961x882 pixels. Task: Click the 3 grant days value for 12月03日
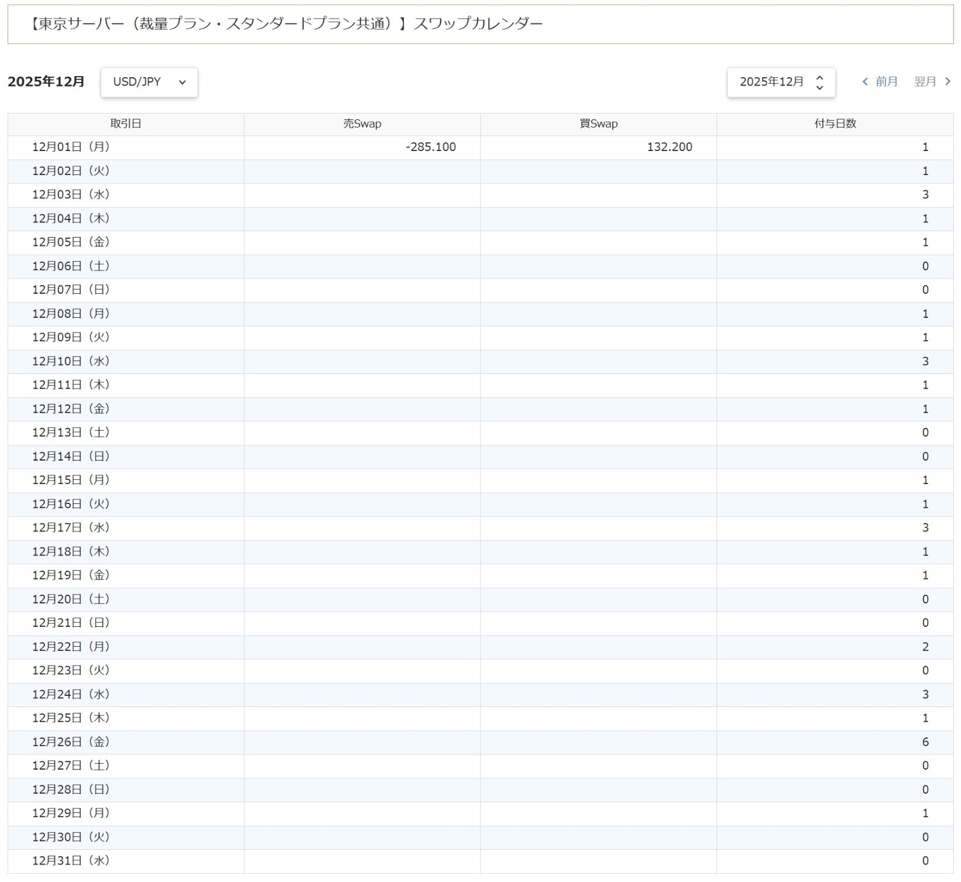point(925,195)
